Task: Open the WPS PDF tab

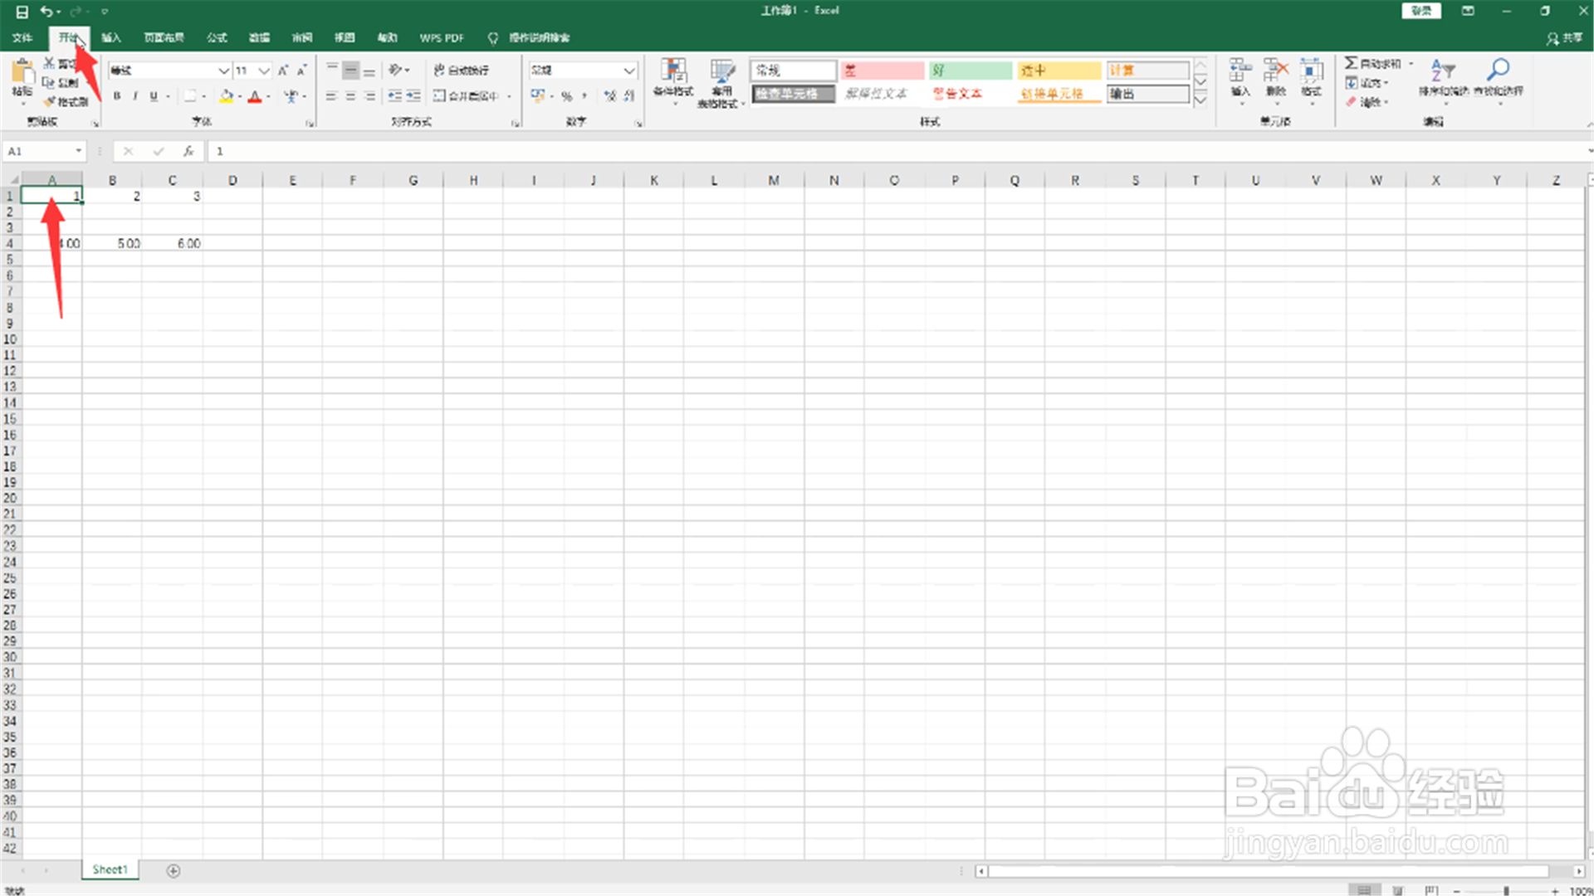Action: (442, 37)
